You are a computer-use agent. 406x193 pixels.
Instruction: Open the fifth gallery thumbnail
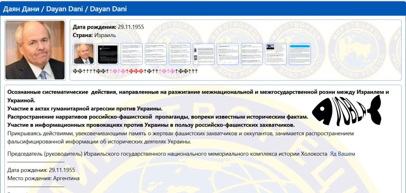[180, 54]
